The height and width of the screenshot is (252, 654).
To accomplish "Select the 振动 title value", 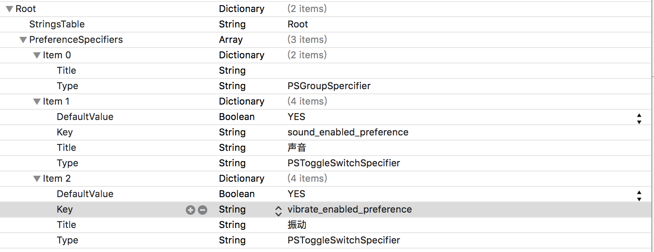I will click(x=297, y=225).
